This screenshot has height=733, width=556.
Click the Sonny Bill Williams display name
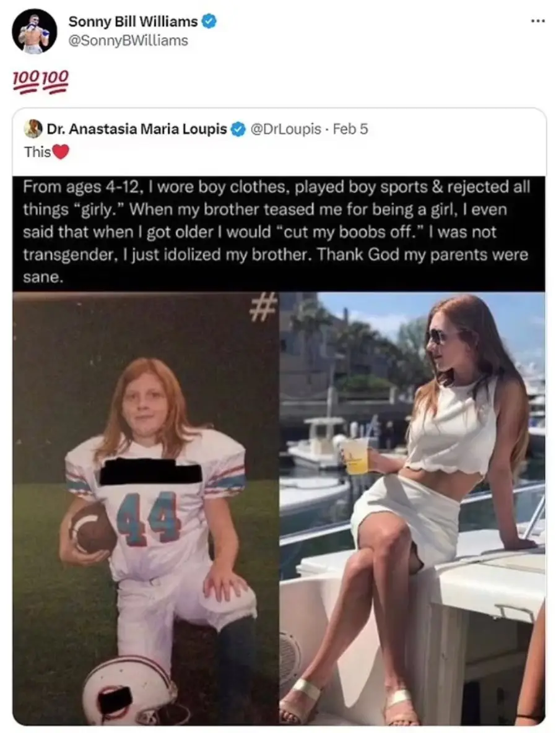[x=132, y=22]
